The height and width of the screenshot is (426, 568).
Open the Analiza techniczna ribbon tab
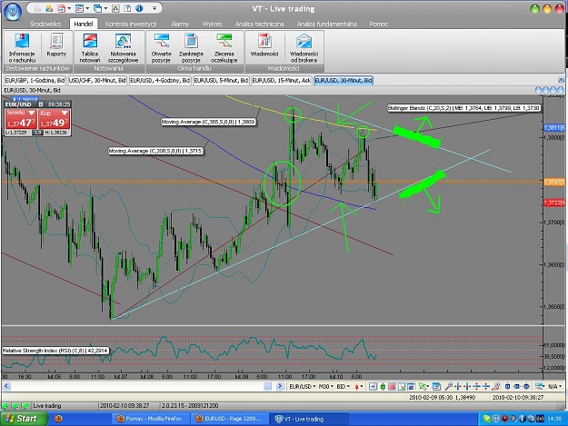tap(259, 24)
